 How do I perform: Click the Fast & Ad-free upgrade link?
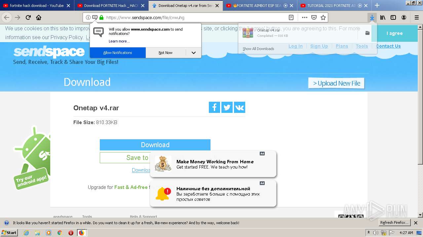tap(131, 187)
